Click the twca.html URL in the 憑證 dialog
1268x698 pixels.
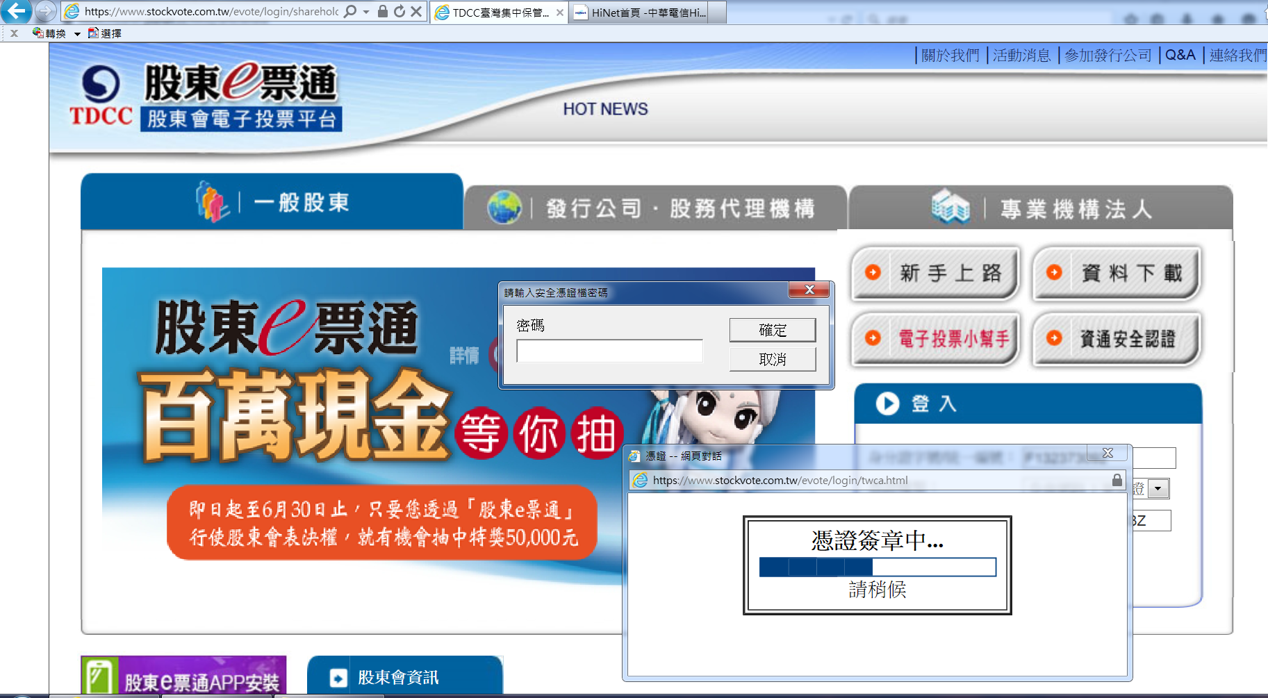coord(780,480)
